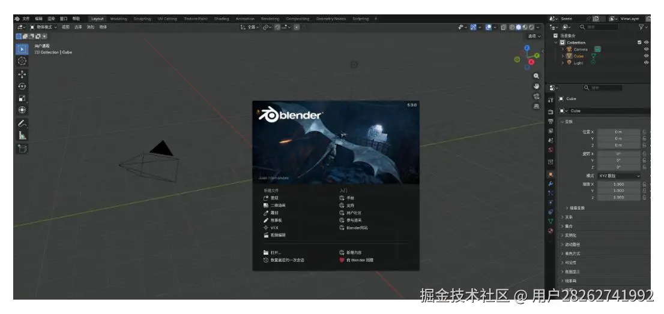Create new 二维动画 file

point(274,206)
